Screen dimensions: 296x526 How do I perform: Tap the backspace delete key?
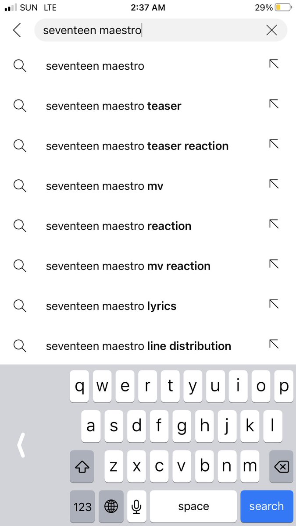click(281, 467)
